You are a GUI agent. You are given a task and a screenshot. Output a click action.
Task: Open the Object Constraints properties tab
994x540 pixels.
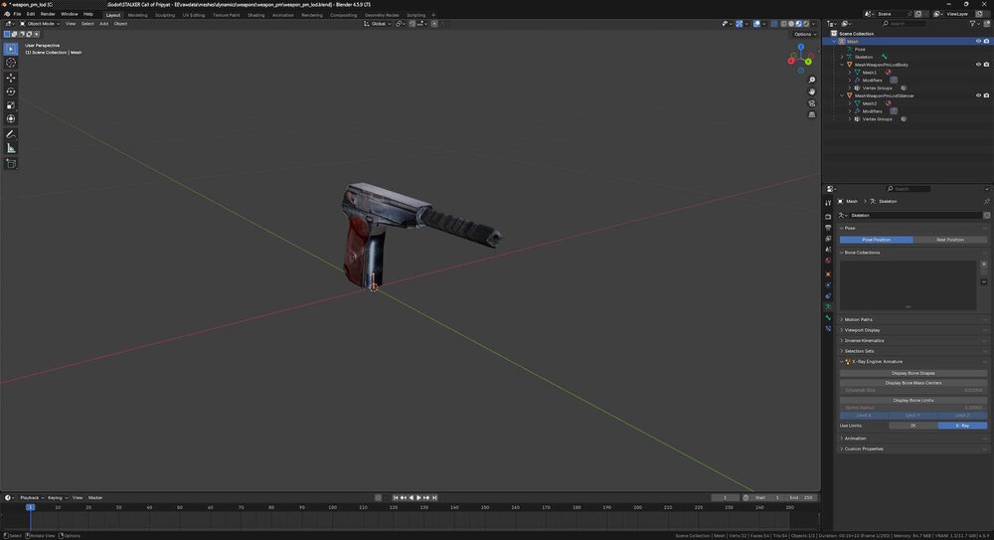click(828, 295)
